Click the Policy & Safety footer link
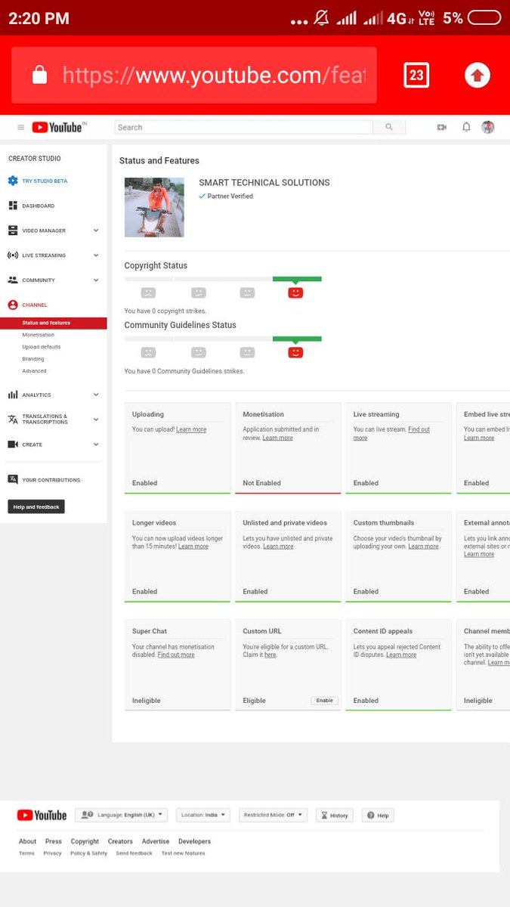This screenshot has width=510, height=907. coord(88,853)
